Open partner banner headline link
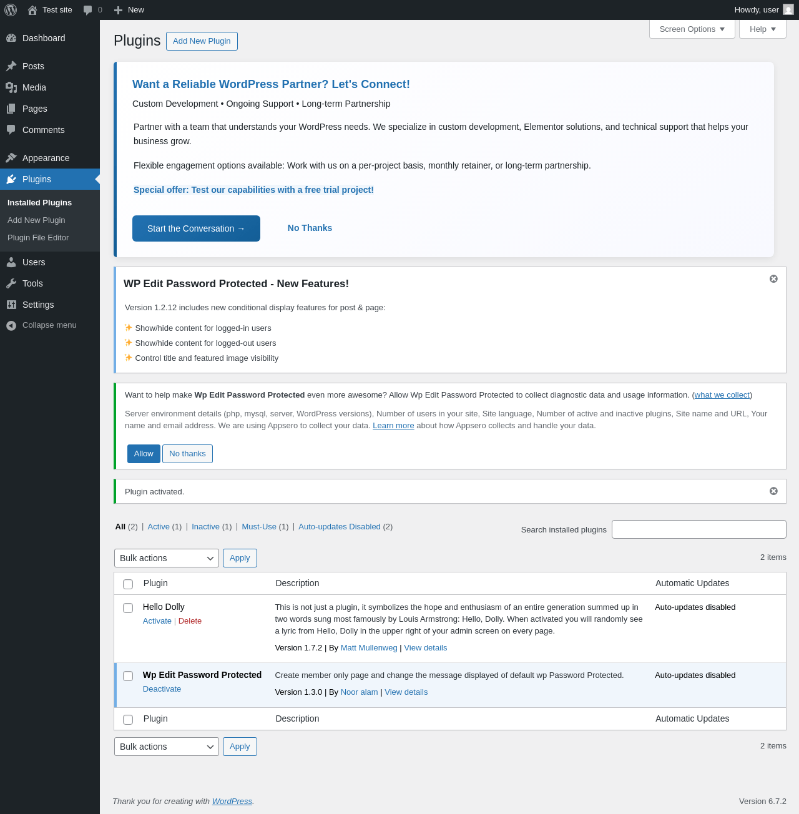This screenshot has width=799, height=814. pos(271,84)
